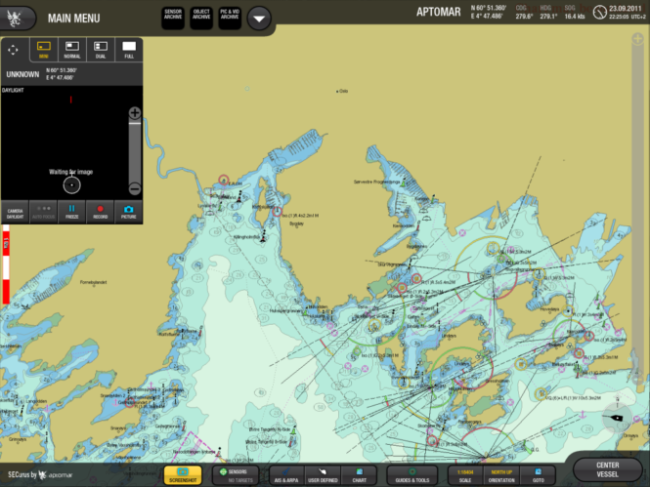This screenshot has height=487, width=650.
Task: Zoom out camera with minus button
Action: [x=135, y=189]
